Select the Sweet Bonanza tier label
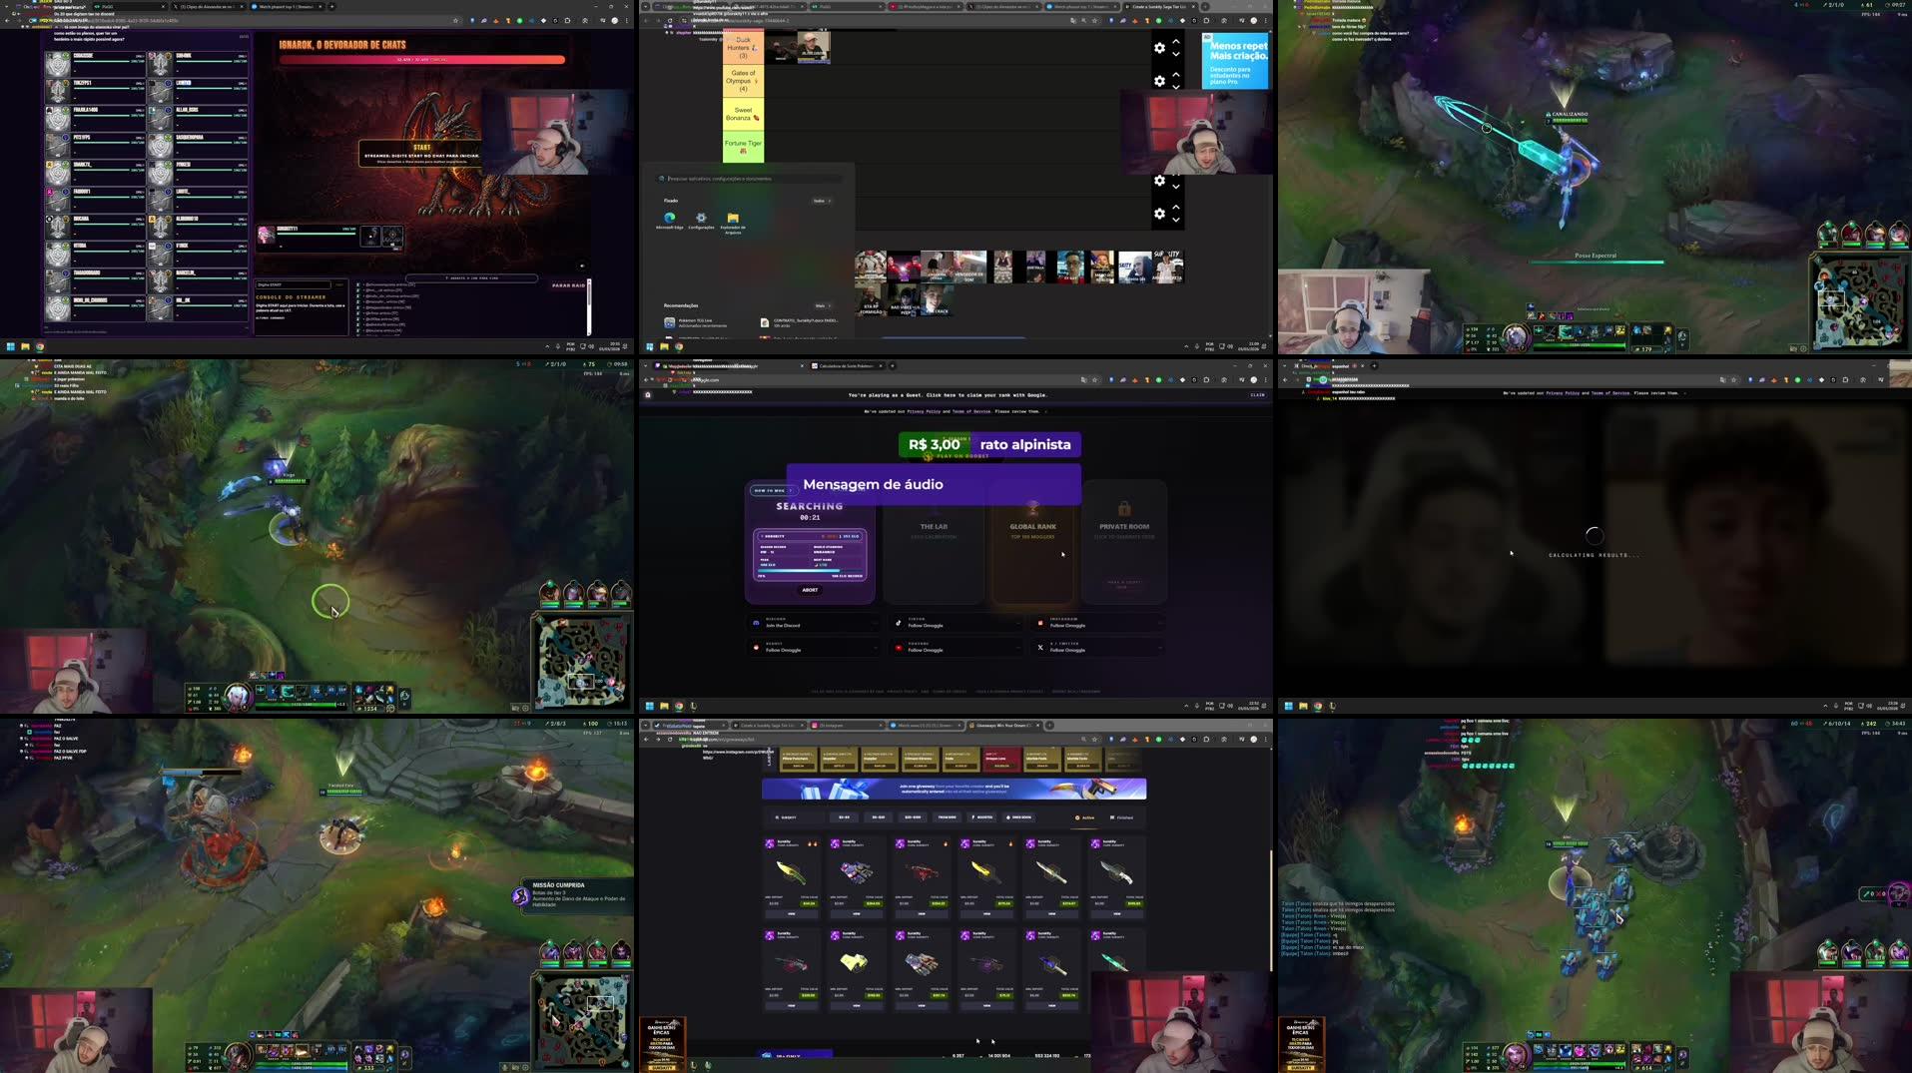 tap(743, 114)
